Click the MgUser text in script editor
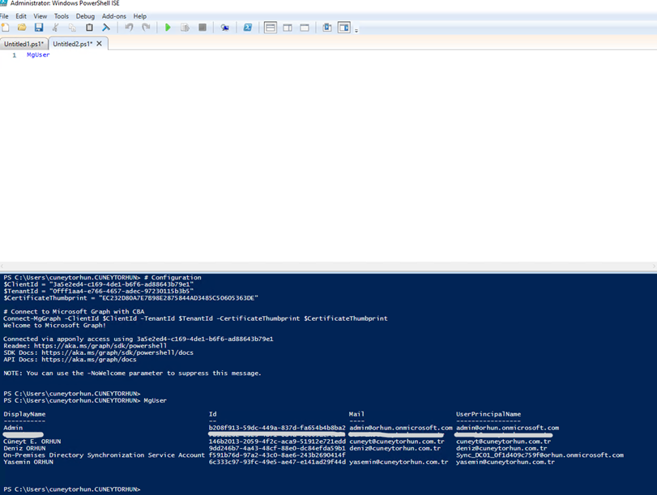The width and height of the screenshot is (657, 495). (38, 55)
